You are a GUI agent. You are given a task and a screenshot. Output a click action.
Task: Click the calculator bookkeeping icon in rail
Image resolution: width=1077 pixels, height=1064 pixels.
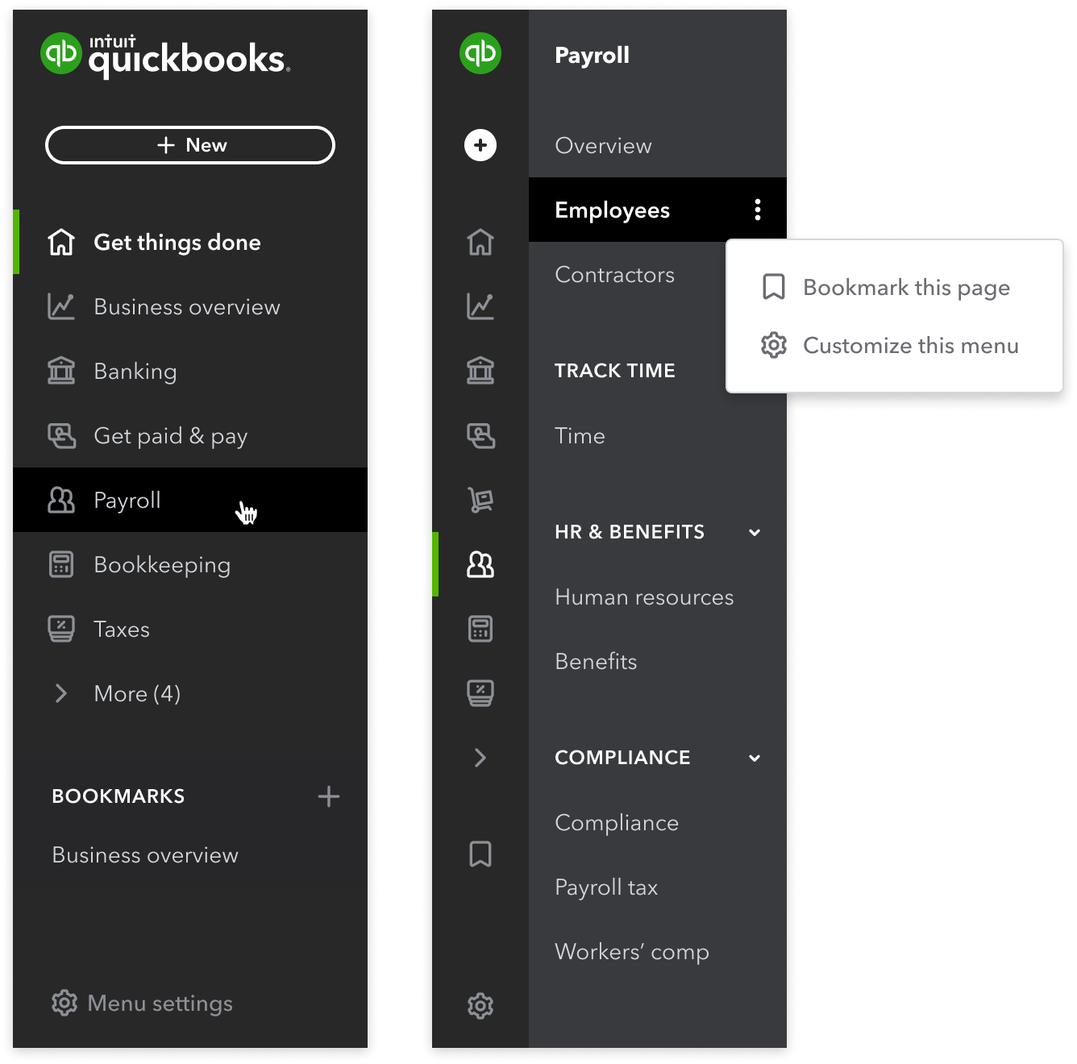480,629
